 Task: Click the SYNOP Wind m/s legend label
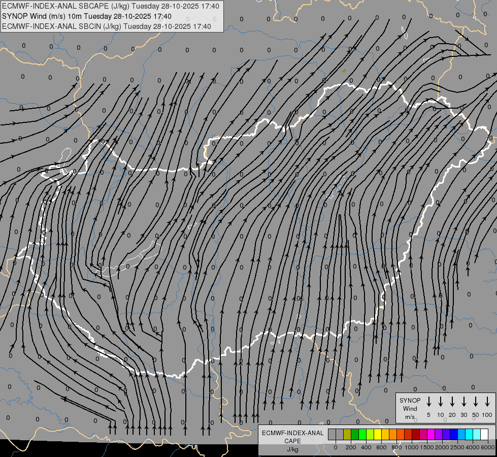[x=410, y=408]
